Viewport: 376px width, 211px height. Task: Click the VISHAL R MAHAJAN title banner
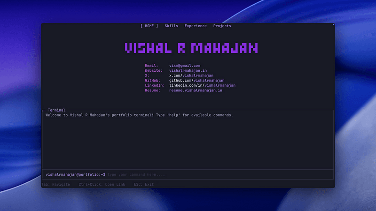pyautogui.click(x=191, y=48)
